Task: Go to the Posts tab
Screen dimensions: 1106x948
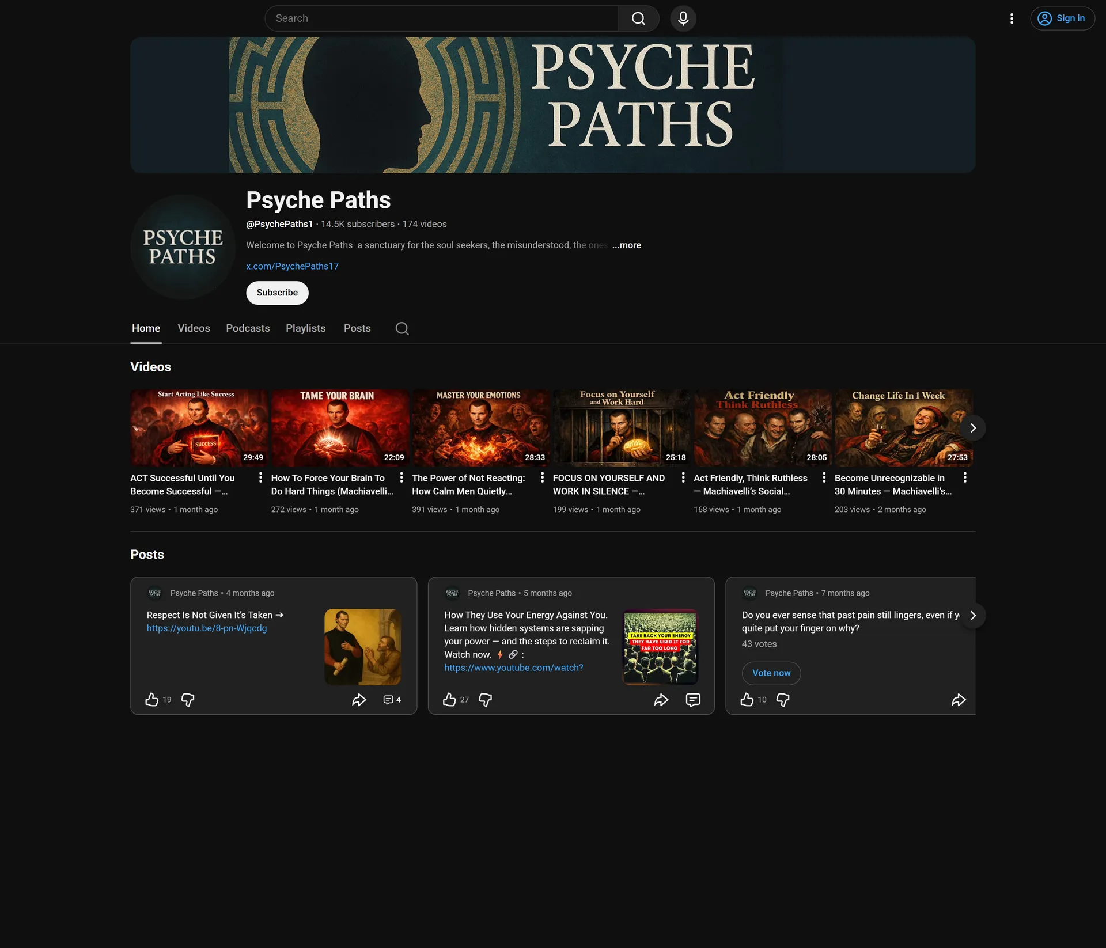Action: coord(357,328)
